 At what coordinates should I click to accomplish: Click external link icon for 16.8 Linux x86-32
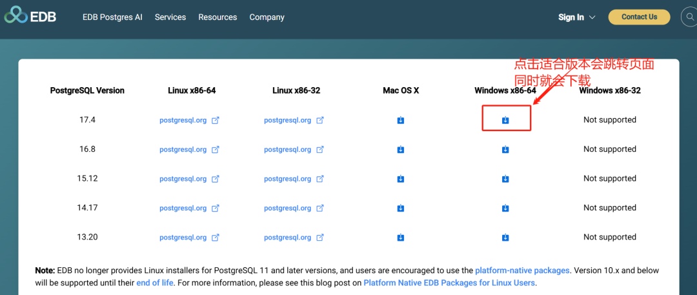(320, 150)
